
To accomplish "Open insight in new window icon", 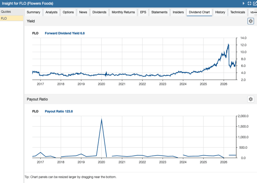I will (x=255, y=3).
